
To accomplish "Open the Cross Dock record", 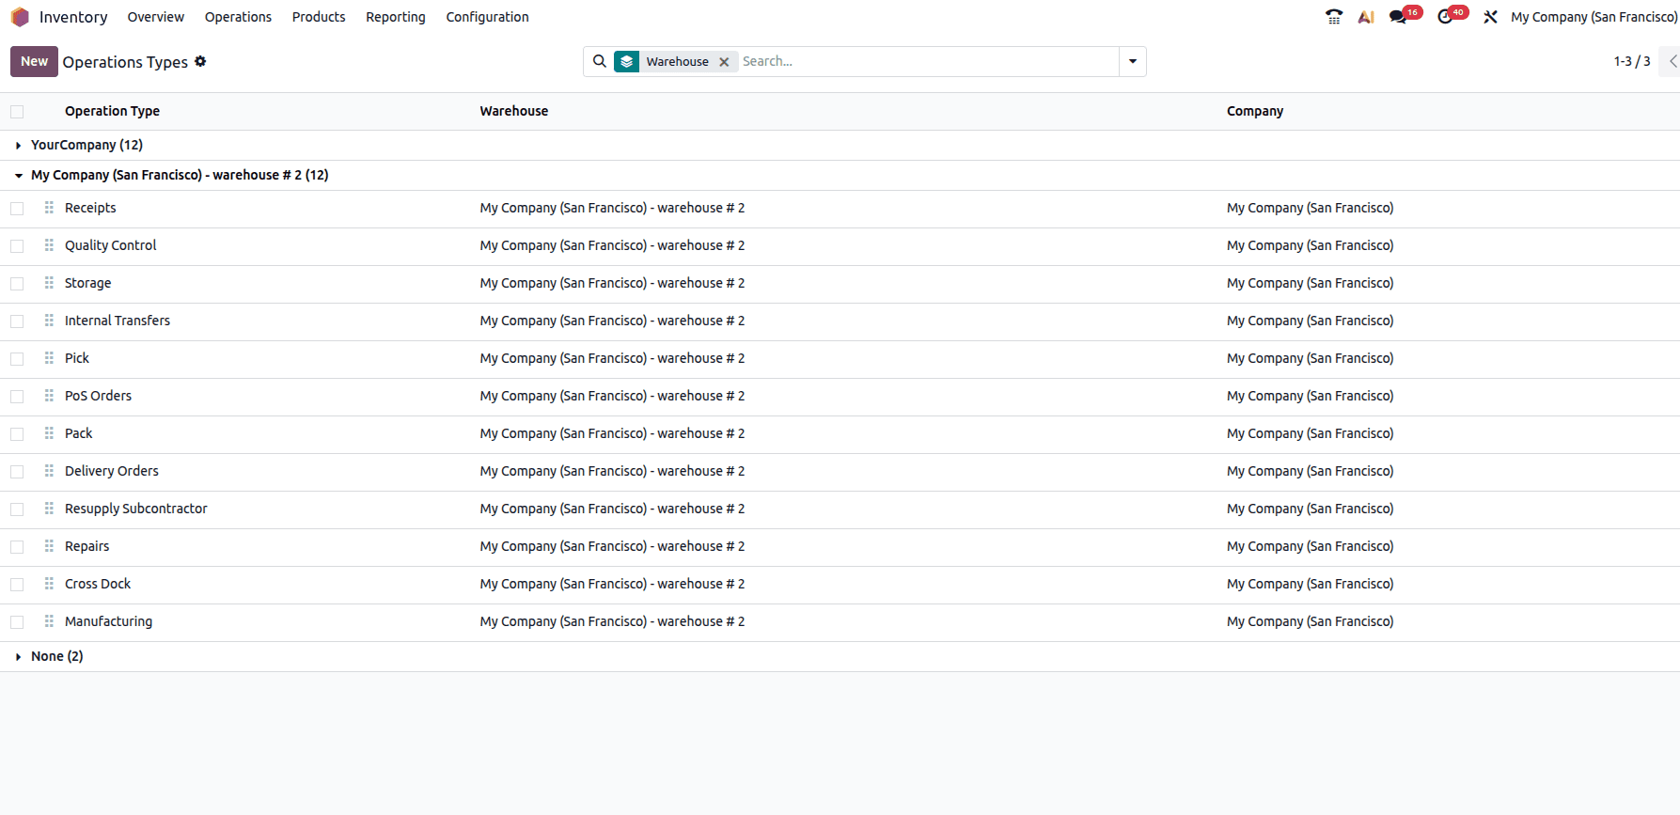I will pos(98,584).
